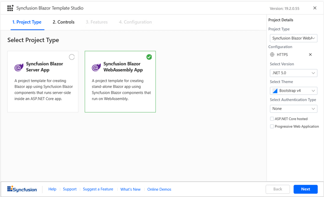Open the Online Demos link

coord(159,190)
